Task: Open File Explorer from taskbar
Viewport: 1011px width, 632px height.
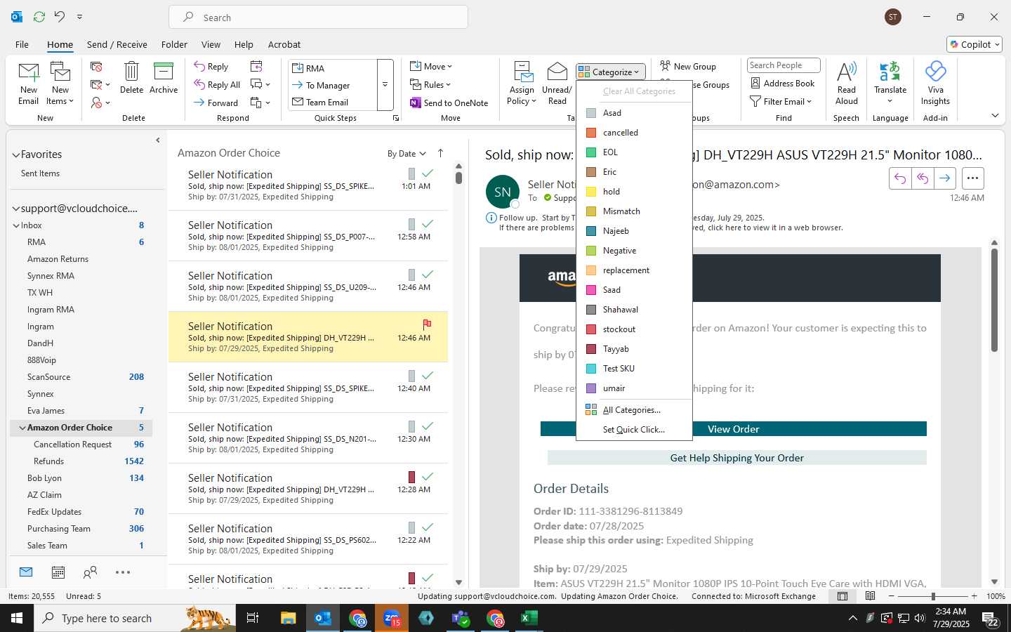Action: pos(289,618)
